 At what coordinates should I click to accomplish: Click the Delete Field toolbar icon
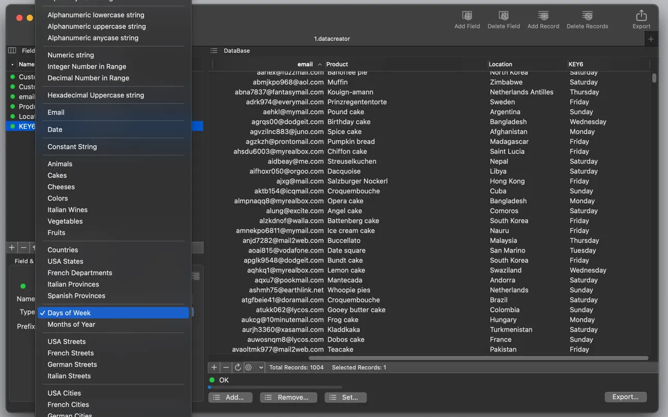pyautogui.click(x=503, y=19)
